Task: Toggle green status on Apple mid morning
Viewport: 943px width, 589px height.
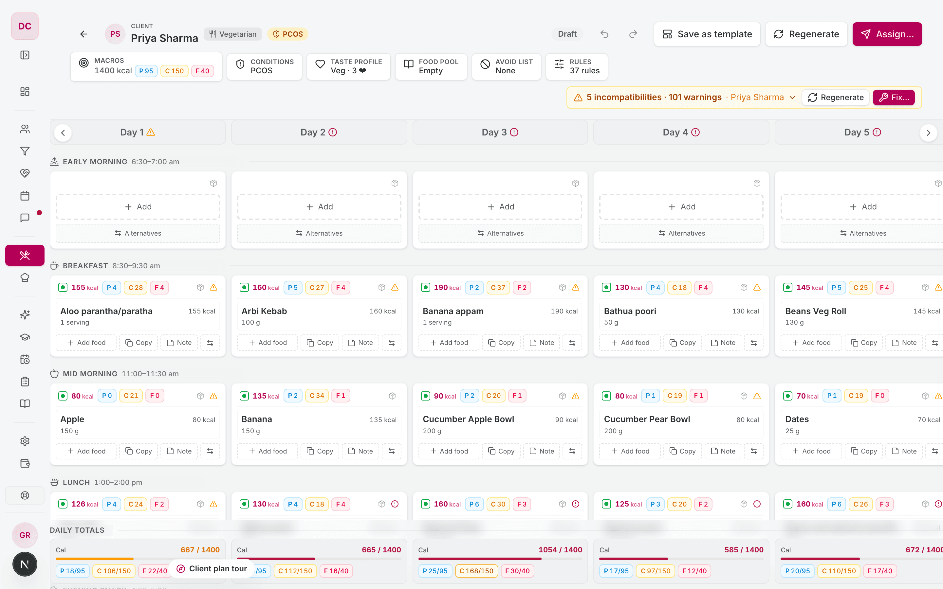Action: coord(63,396)
